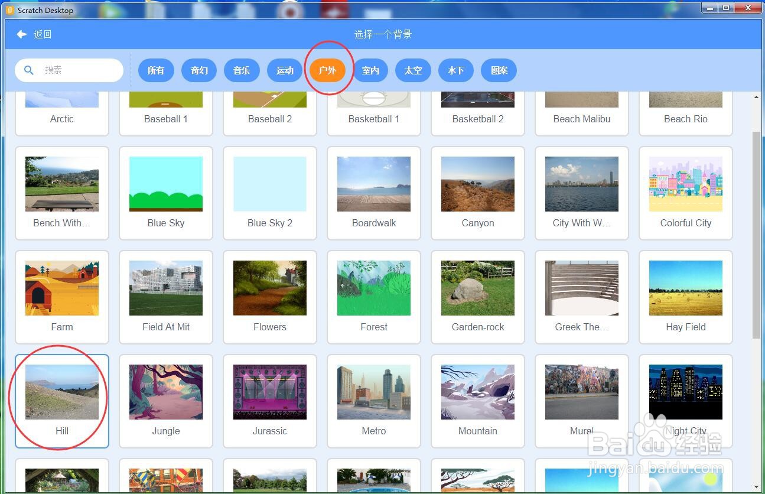Go back using the 返回 button

[x=34, y=34]
